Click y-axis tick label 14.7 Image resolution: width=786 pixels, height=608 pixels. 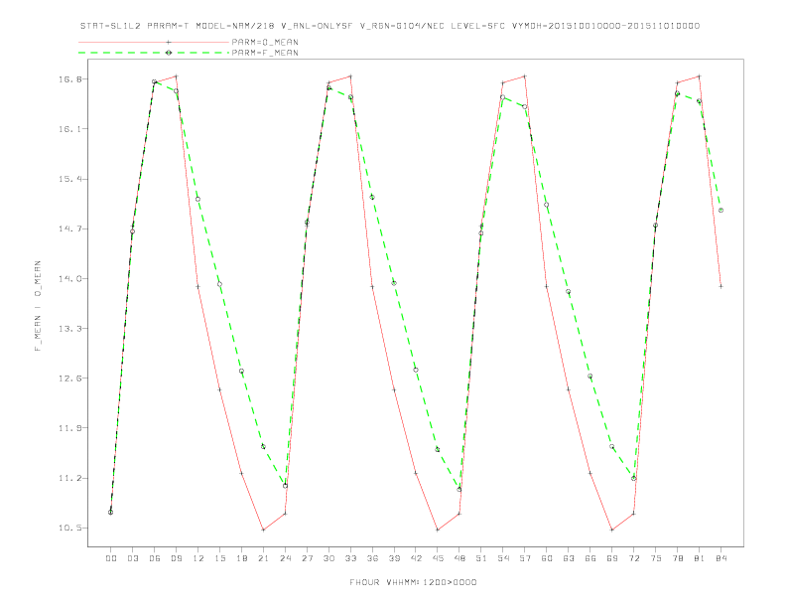(x=68, y=228)
